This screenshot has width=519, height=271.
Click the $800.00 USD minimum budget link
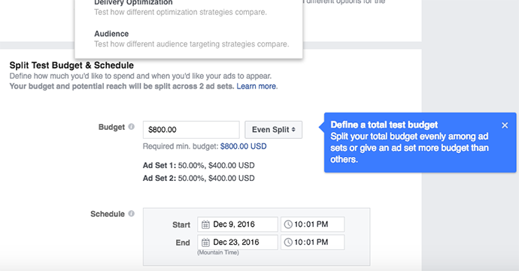pos(243,146)
